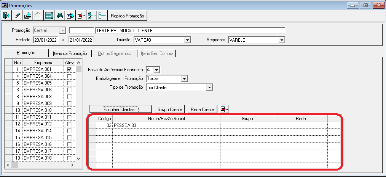Click the grayed-out folder delete icon
The width and height of the screenshot is (386, 177).
38,16
